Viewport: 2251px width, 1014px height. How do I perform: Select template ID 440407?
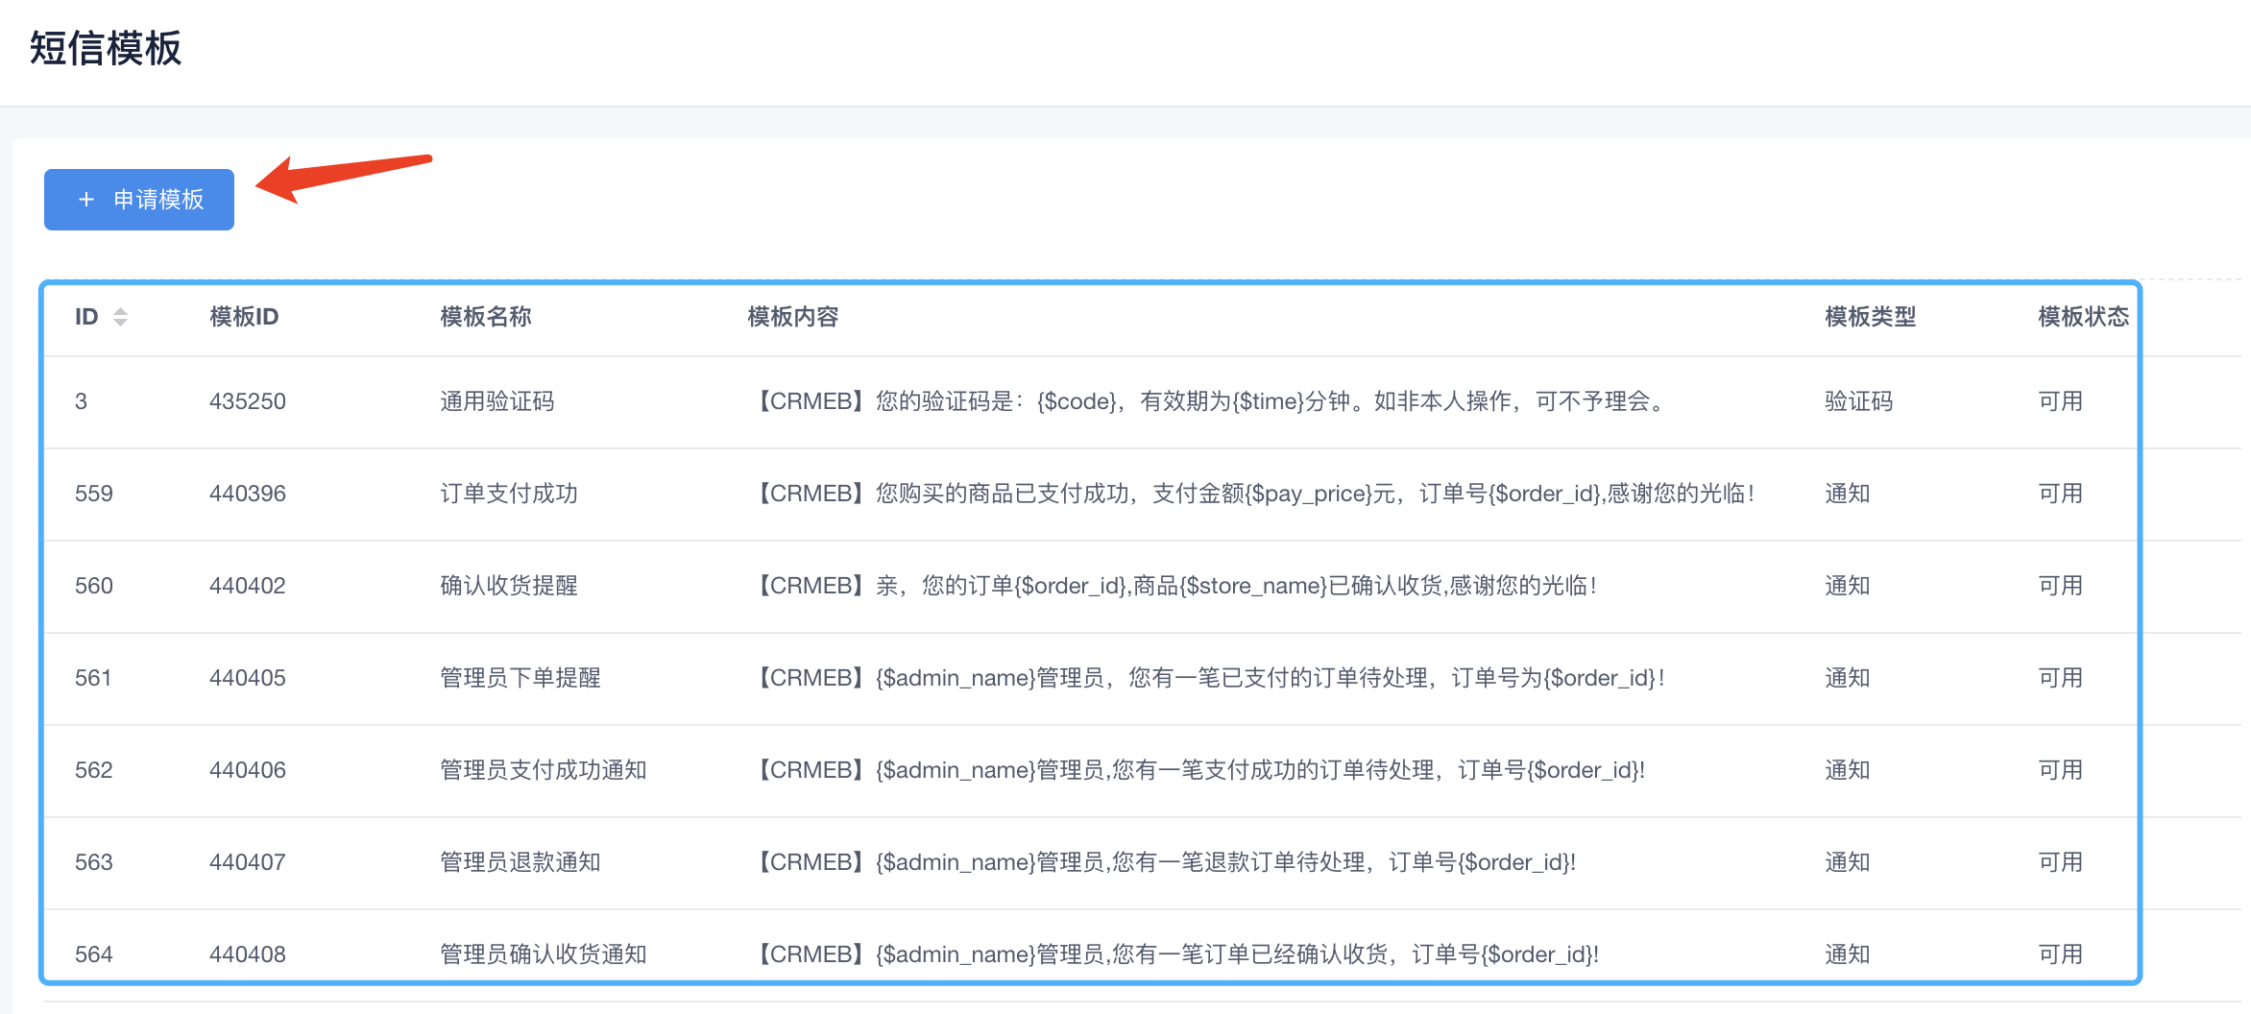coord(248,862)
